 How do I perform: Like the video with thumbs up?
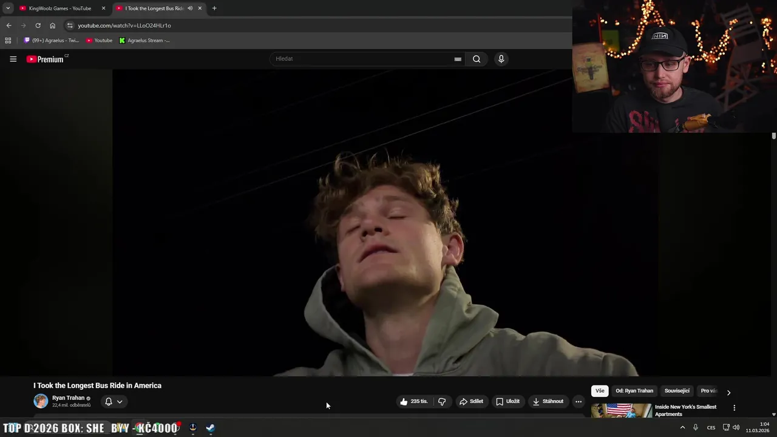pyautogui.click(x=415, y=401)
